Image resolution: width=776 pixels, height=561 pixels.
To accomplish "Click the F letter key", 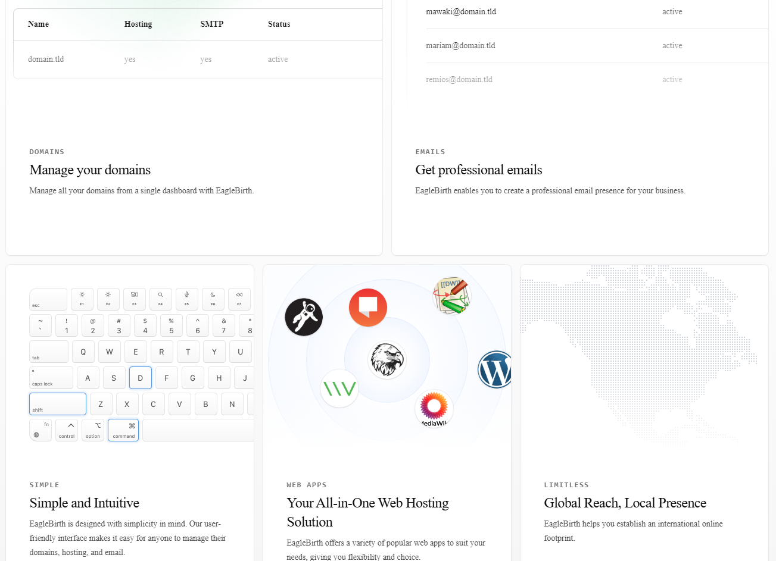I will click(167, 378).
